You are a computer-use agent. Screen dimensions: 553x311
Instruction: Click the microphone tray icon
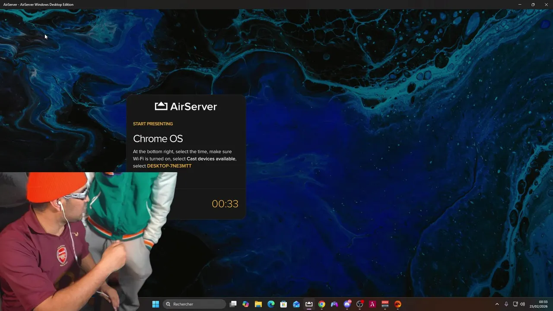506,304
